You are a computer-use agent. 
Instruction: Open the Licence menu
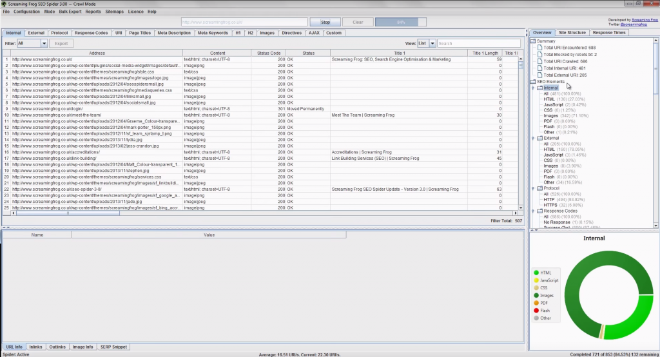click(135, 12)
